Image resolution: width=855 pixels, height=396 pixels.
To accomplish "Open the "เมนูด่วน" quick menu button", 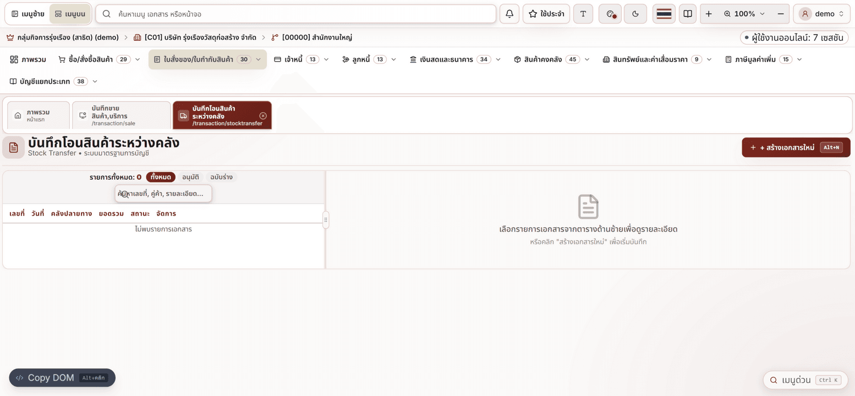I will pyautogui.click(x=805, y=380).
